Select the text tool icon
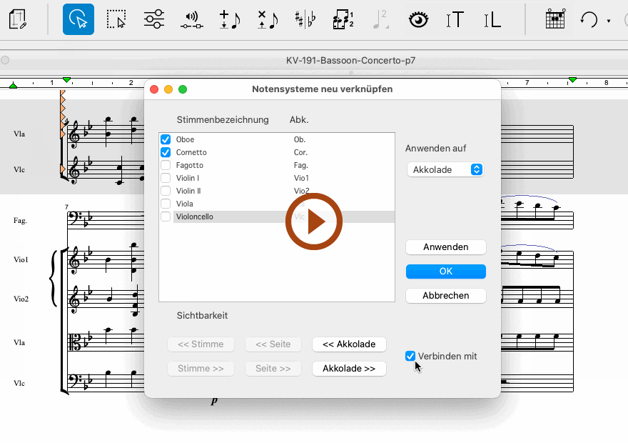The width and height of the screenshot is (628, 443). click(x=455, y=19)
